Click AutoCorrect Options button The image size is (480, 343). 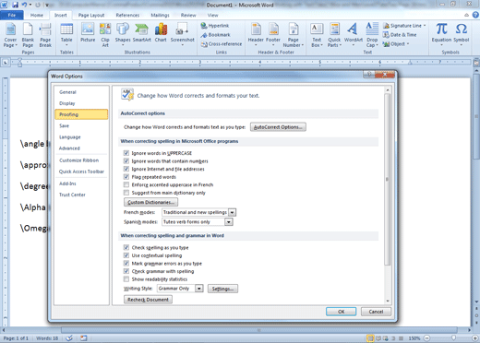[x=278, y=127]
